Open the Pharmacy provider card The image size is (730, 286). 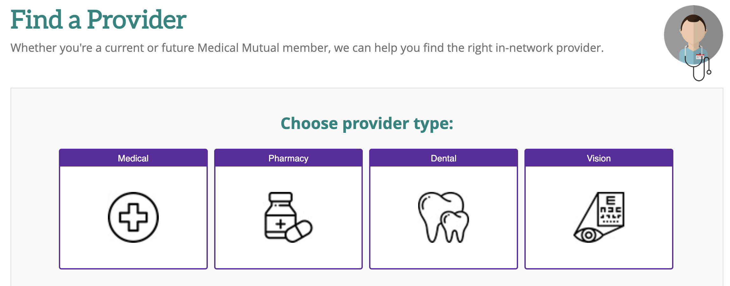pyautogui.click(x=288, y=209)
